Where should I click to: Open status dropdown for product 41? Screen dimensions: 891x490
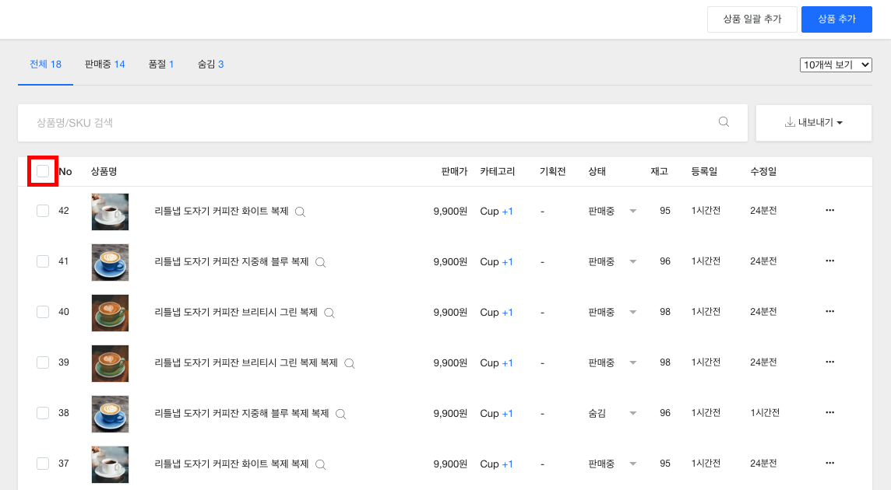[632, 262]
